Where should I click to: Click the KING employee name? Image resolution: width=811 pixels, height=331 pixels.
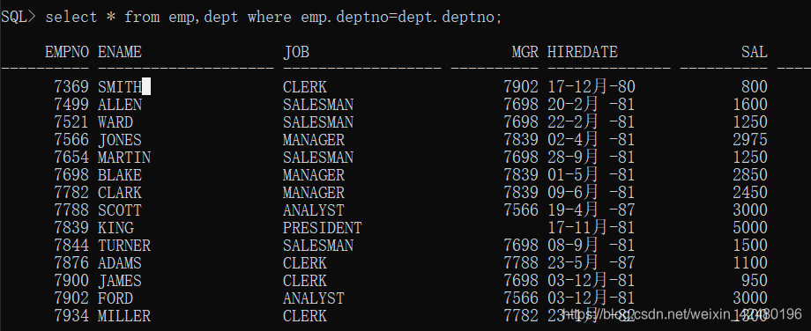(115, 228)
